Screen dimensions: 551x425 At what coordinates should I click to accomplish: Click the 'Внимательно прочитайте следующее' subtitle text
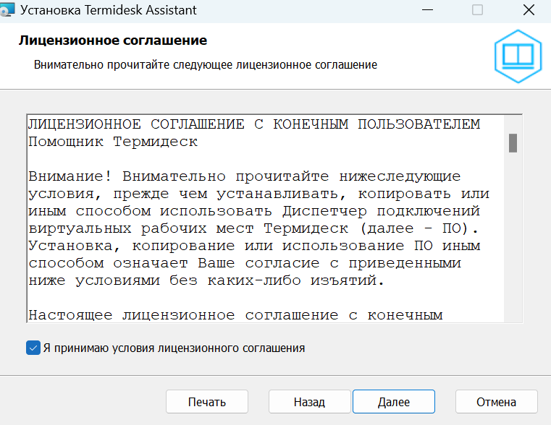click(205, 65)
